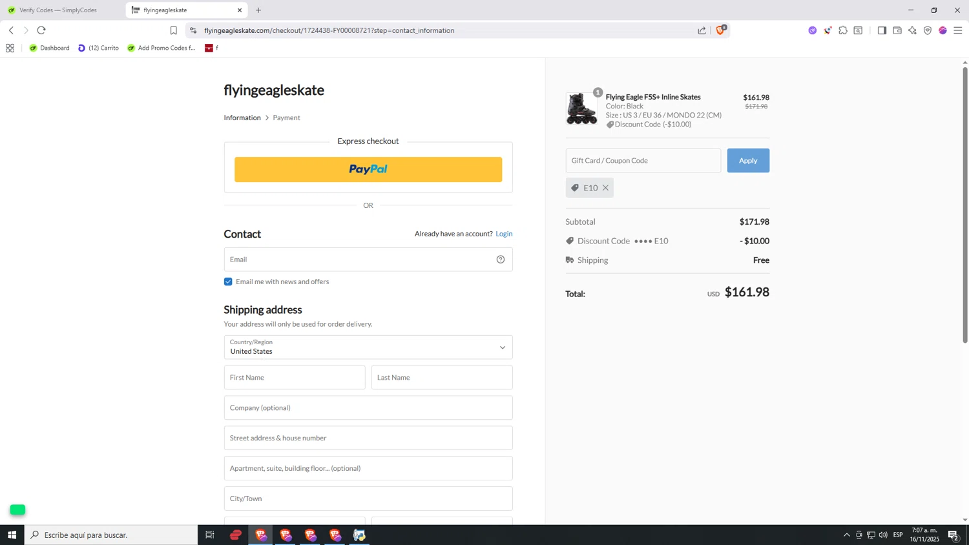The image size is (969, 545).
Task: Open the volume control in system tray
Action: 883,535
